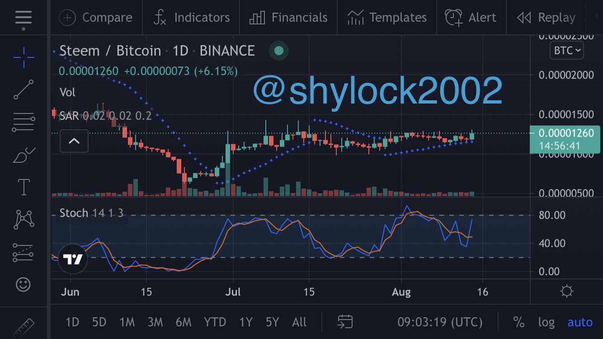Click the BINANCE exchange label
This screenshot has width=603, height=339.
[x=227, y=51]
